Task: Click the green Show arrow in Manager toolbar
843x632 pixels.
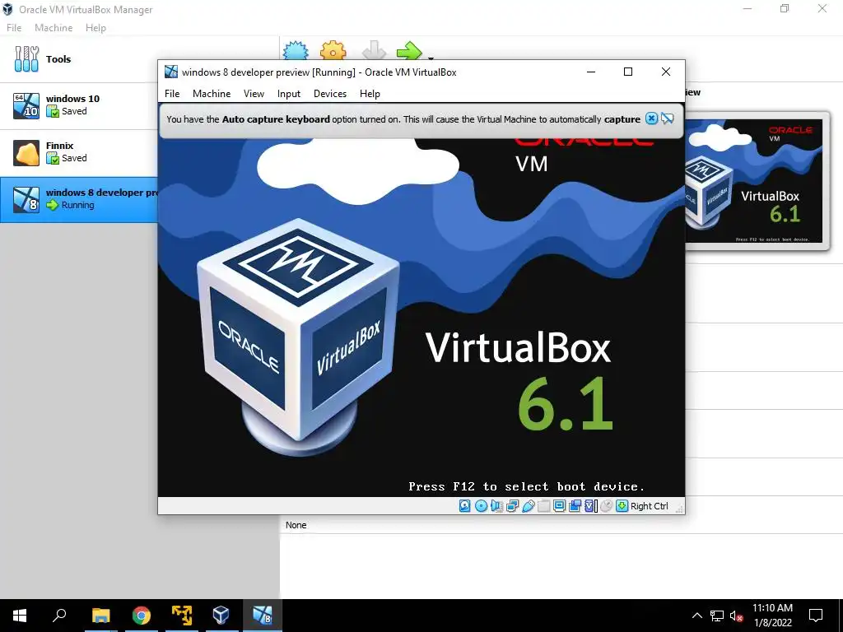Action: [x=409, y=52]
